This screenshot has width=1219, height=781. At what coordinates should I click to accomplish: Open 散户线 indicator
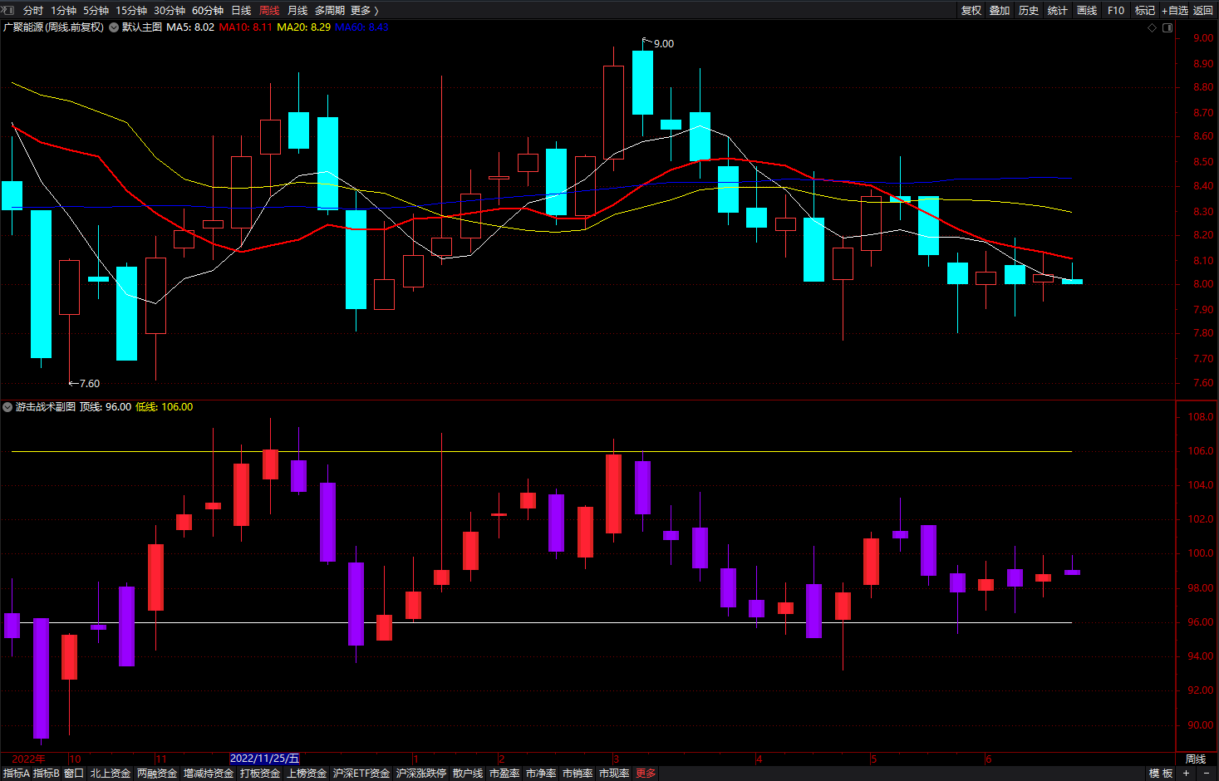(x=468, y=774)
